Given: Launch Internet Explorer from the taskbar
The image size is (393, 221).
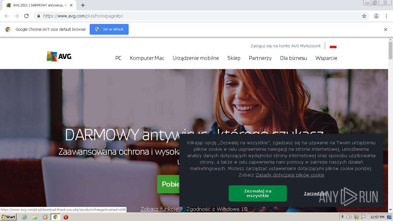Looking at the screenshot, I should (24, 217).
